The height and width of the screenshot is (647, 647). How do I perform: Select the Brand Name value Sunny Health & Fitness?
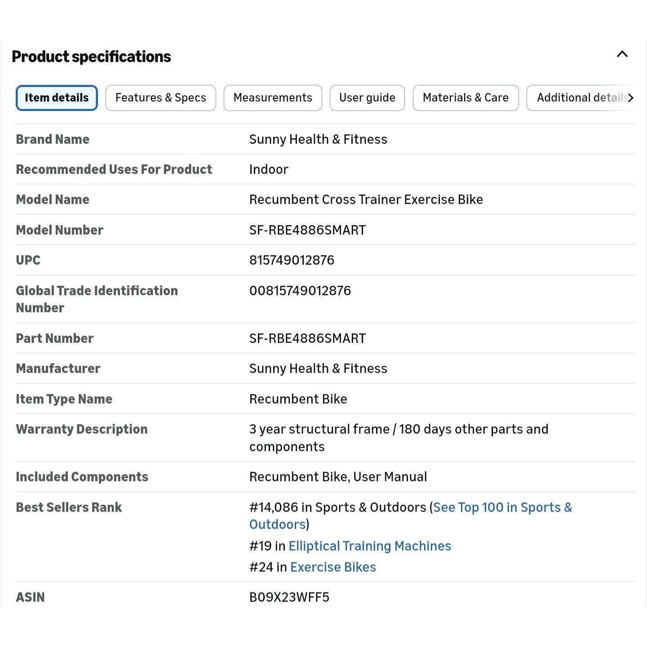click(x=318, y=139)
